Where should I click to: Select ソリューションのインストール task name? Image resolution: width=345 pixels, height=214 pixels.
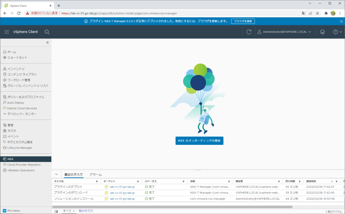tap(74, 199)
